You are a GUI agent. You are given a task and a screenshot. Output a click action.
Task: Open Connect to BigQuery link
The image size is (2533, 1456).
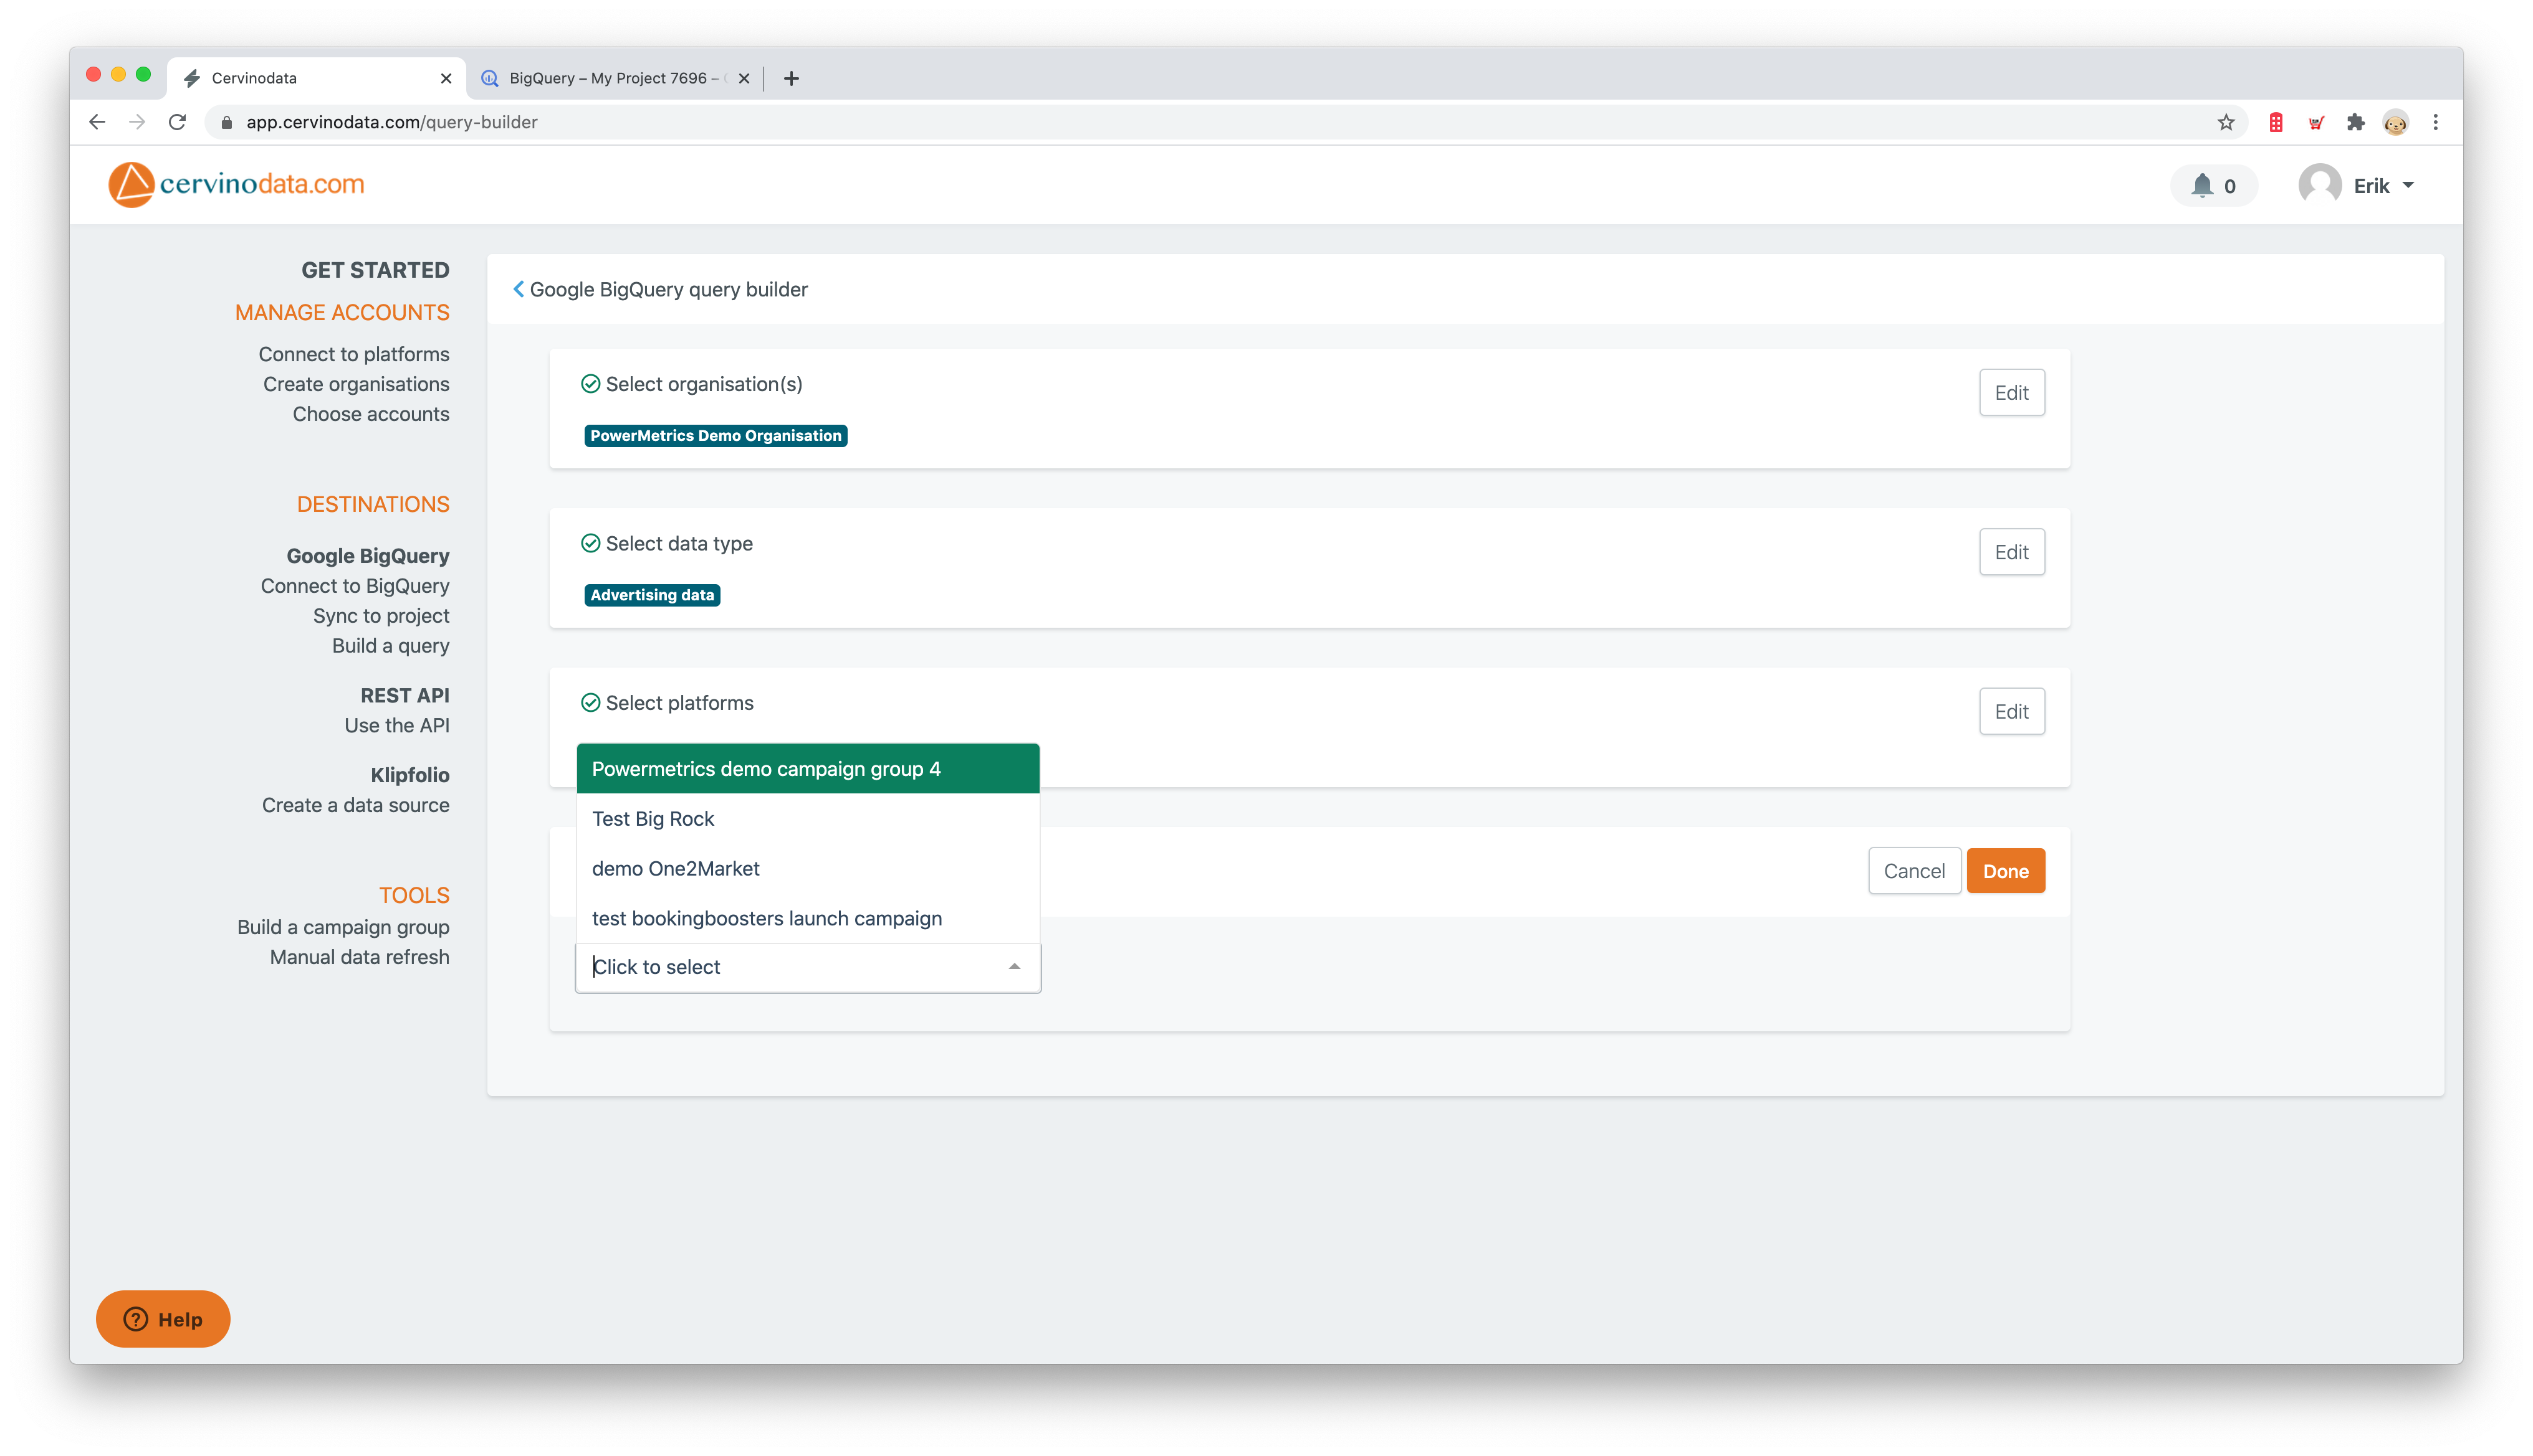(x=354, y=586)
